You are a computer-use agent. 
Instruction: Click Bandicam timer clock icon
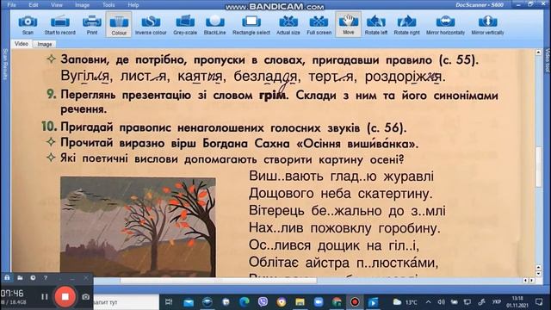pos(33,277)
